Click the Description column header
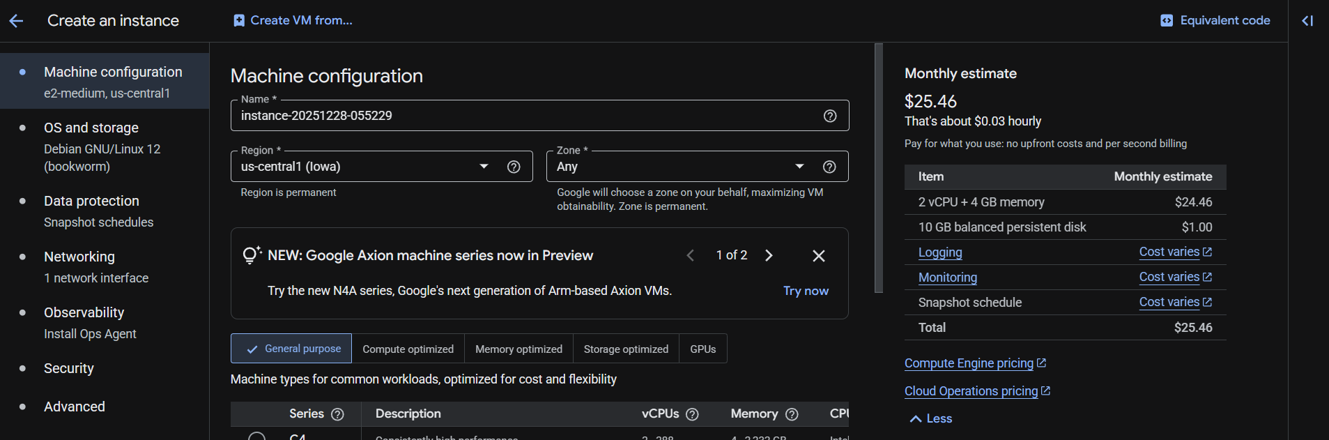Screen dimensions: 1329x440 (x=408, y=414)
